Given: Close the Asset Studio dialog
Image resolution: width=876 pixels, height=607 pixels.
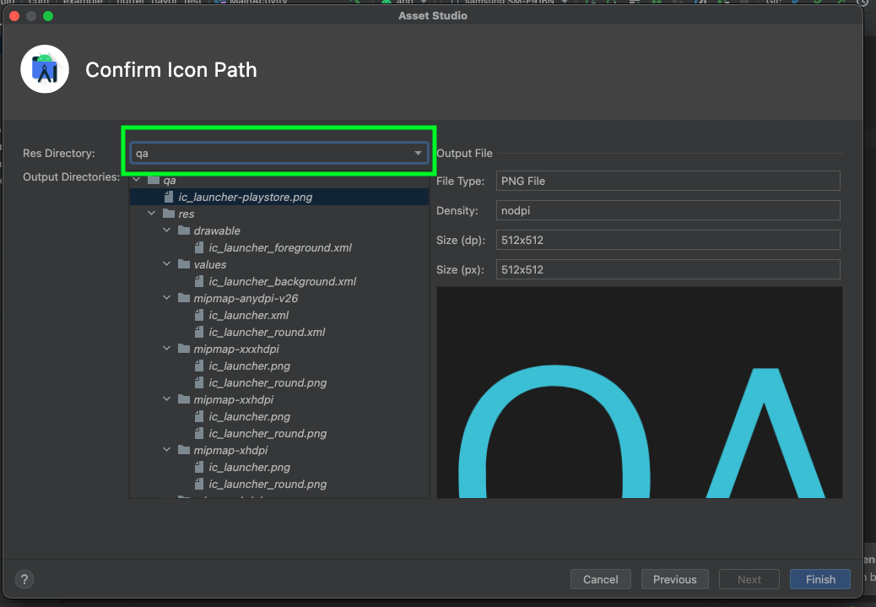Looking at the screenshot, I should tap(14, 16).
